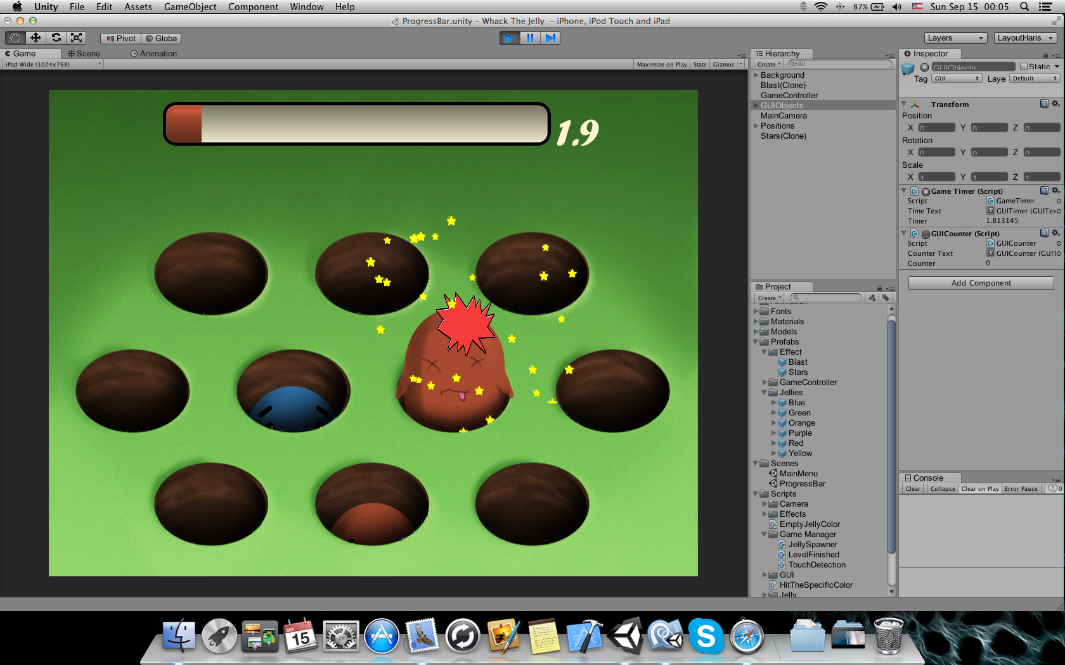The width and height of the screenshot is (1065, 665).
Task: Clear the Console log
Action: coord(912,489)
